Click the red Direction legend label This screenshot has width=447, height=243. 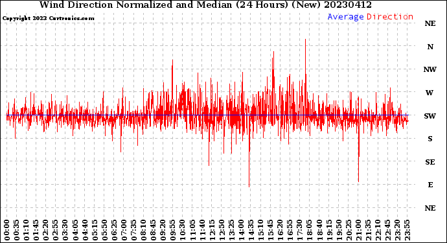tap(390, 17)
